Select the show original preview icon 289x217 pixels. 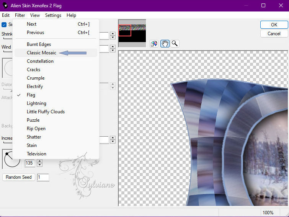(154, 44)
